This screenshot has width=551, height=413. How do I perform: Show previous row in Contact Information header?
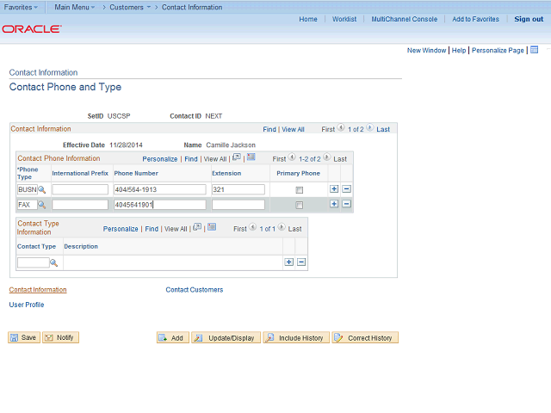point(341,128)
